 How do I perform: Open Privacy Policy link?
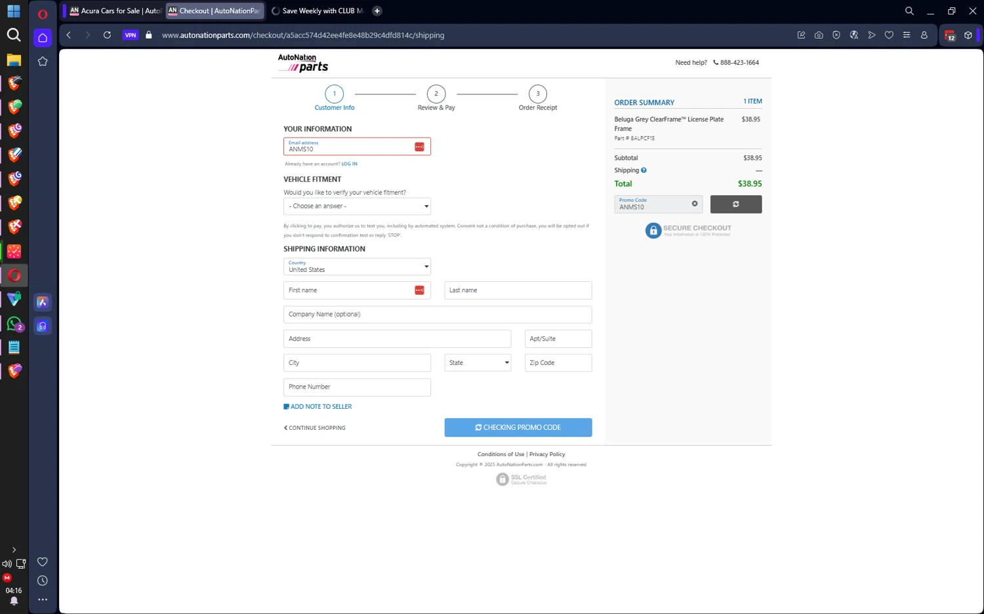[547, 454]
